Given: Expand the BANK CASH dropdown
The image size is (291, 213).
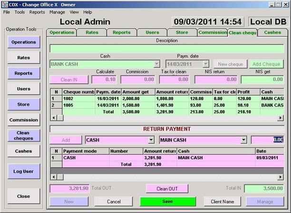Looking at the screenshot, I should 157,64.
